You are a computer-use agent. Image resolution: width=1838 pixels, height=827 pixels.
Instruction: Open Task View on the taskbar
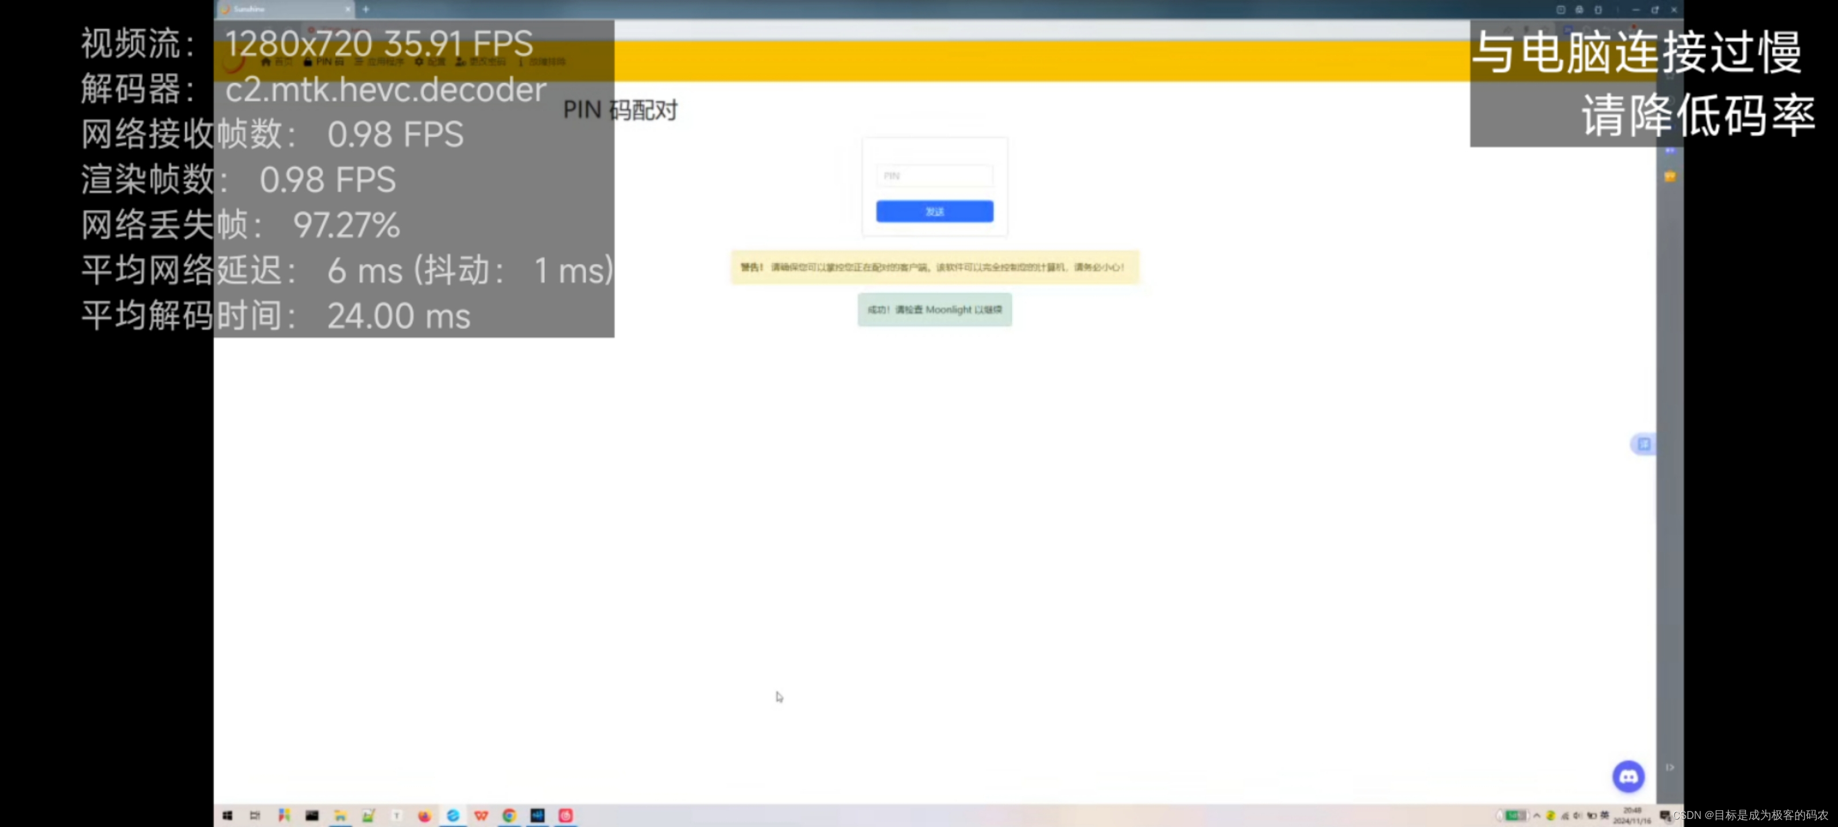coord(256,815)
